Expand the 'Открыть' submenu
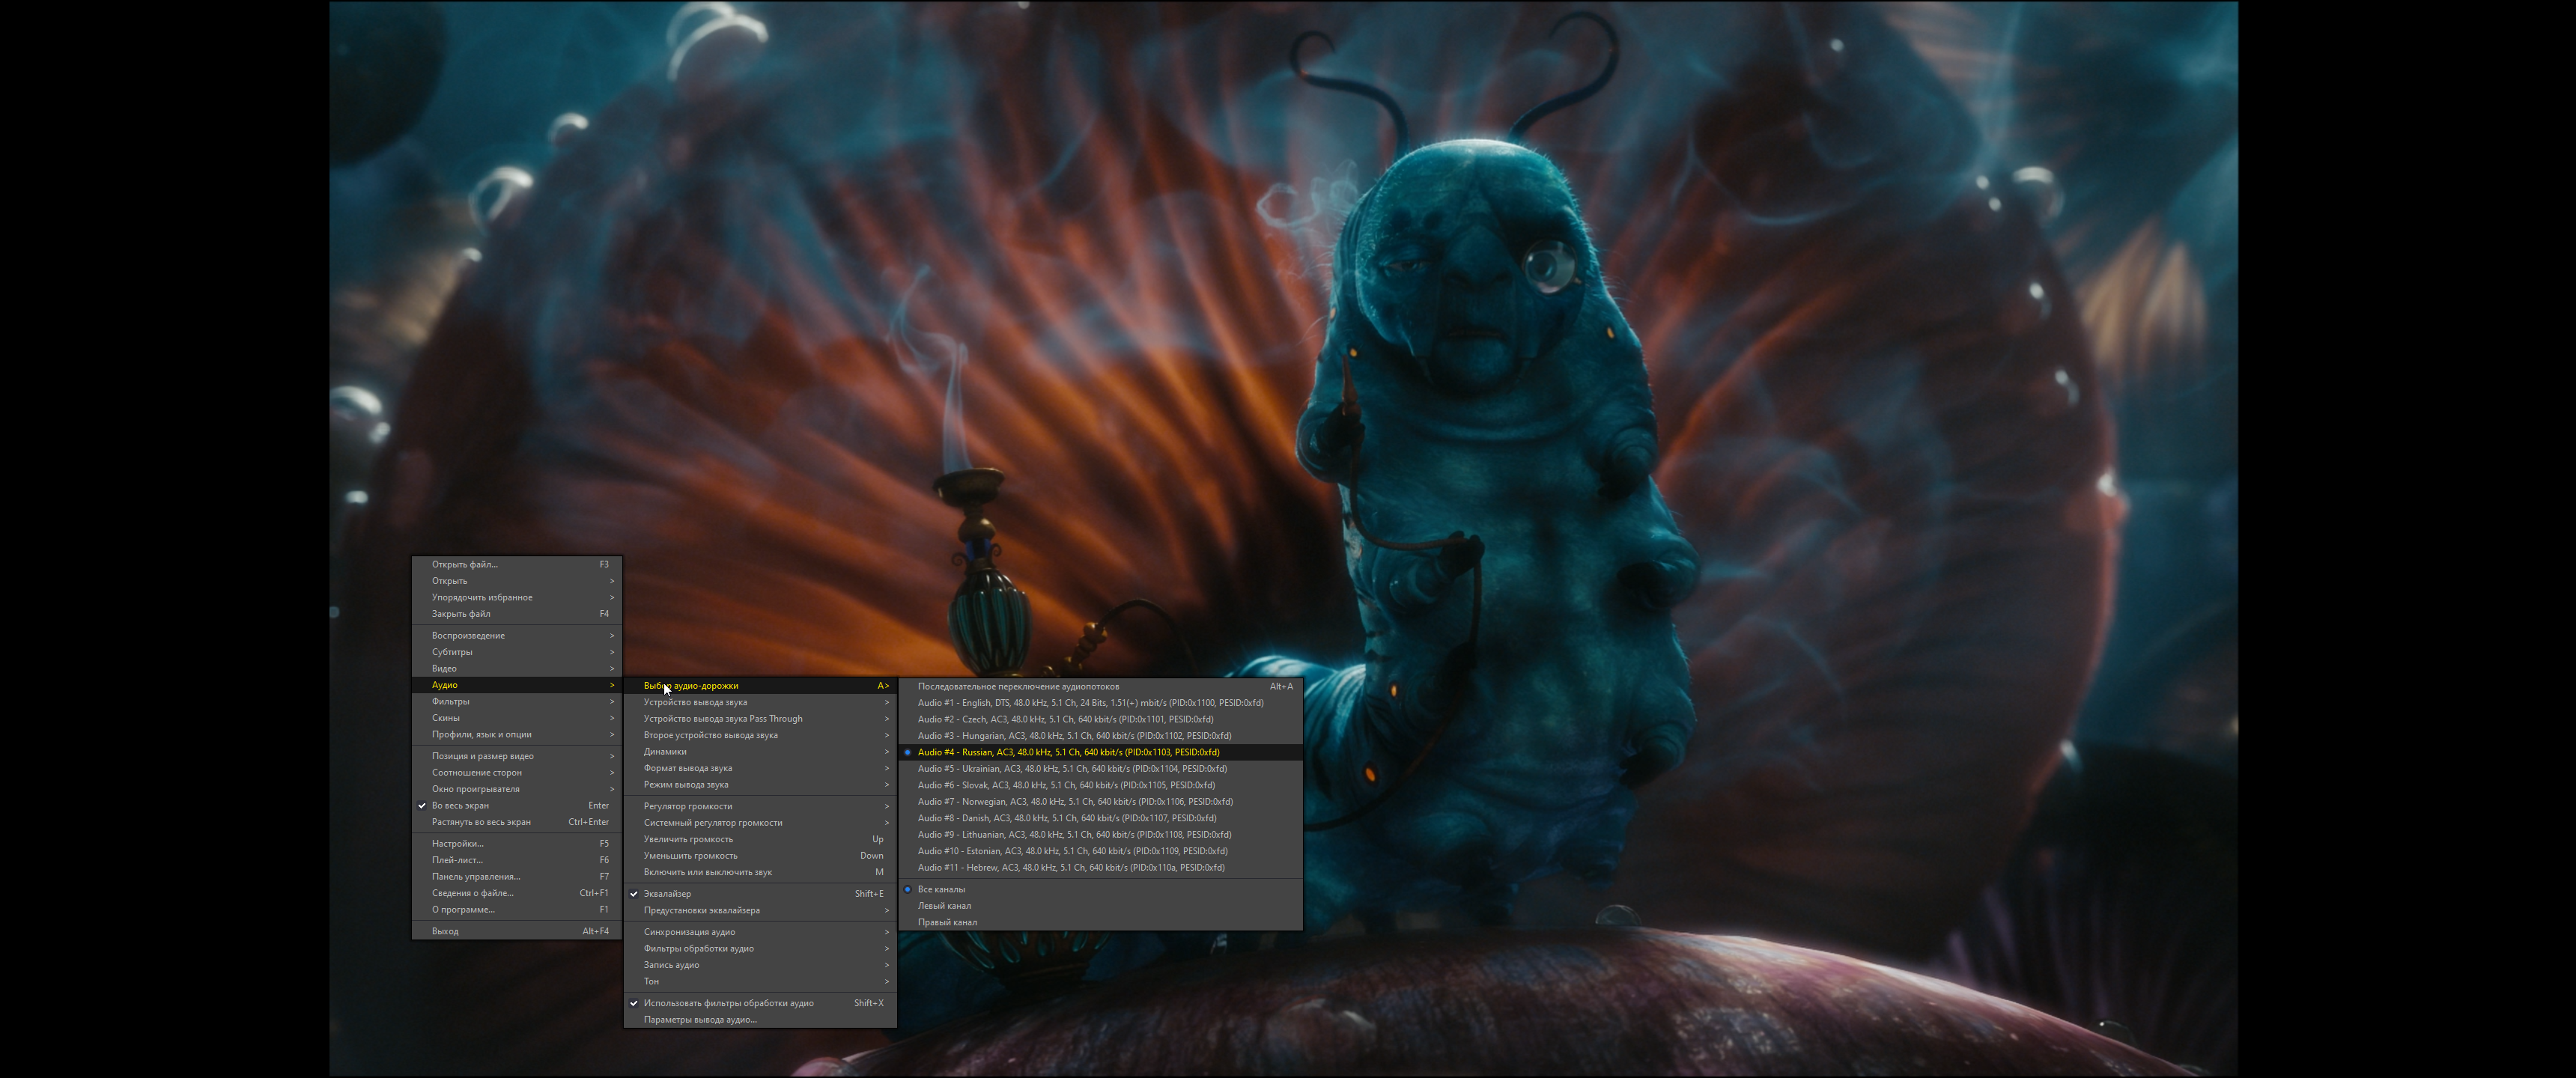This screenshot has width=2576, height=1078. 517,580
